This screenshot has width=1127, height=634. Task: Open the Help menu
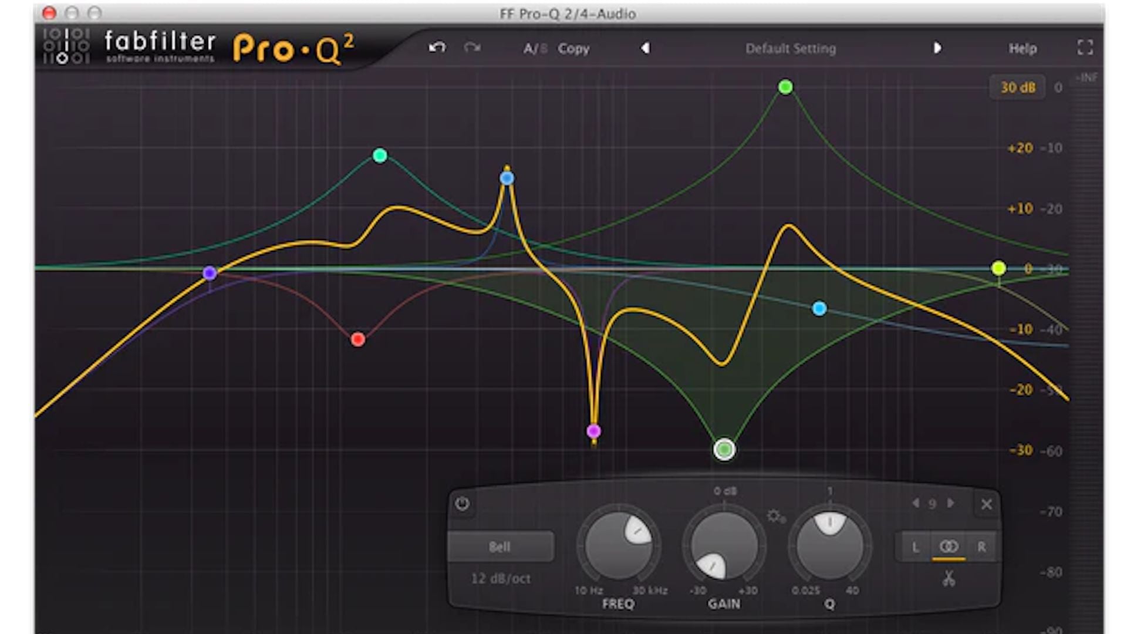(1022, 49)
